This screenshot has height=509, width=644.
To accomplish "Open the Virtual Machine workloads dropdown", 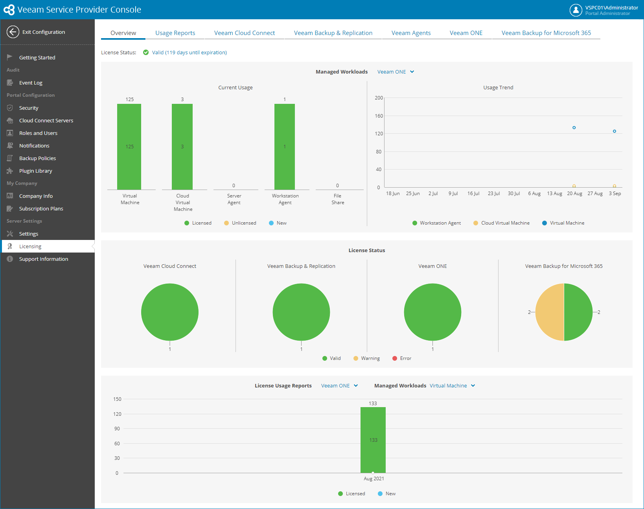I will pyautogui.click(x=452, y=385).
